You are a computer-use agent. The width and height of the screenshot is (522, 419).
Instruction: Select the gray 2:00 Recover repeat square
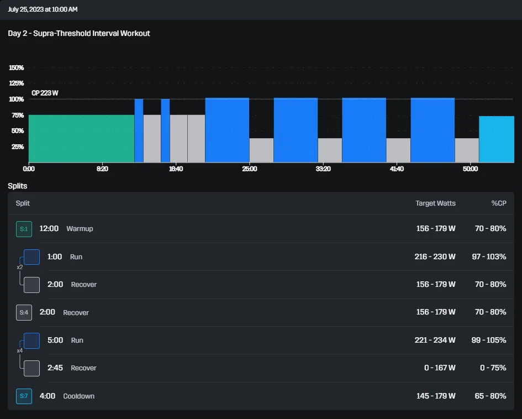coord(31,285)
